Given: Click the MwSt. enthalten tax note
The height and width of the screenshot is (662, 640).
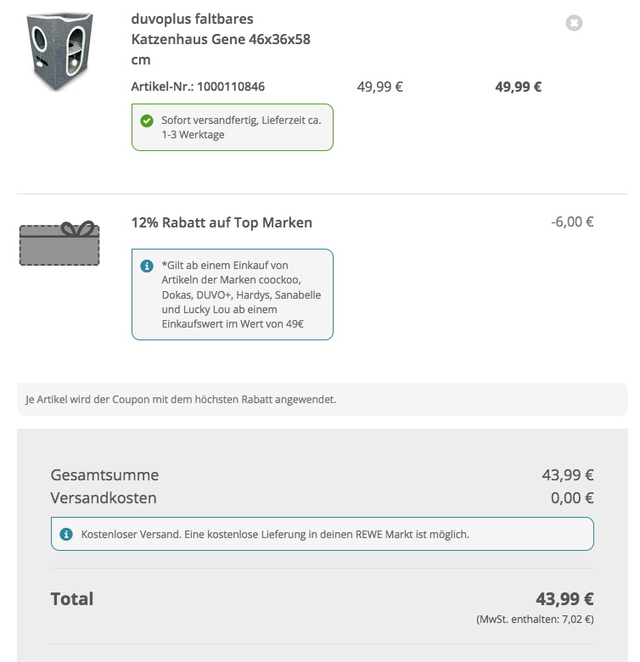Looking at the screenshot, I should [535, 620].
